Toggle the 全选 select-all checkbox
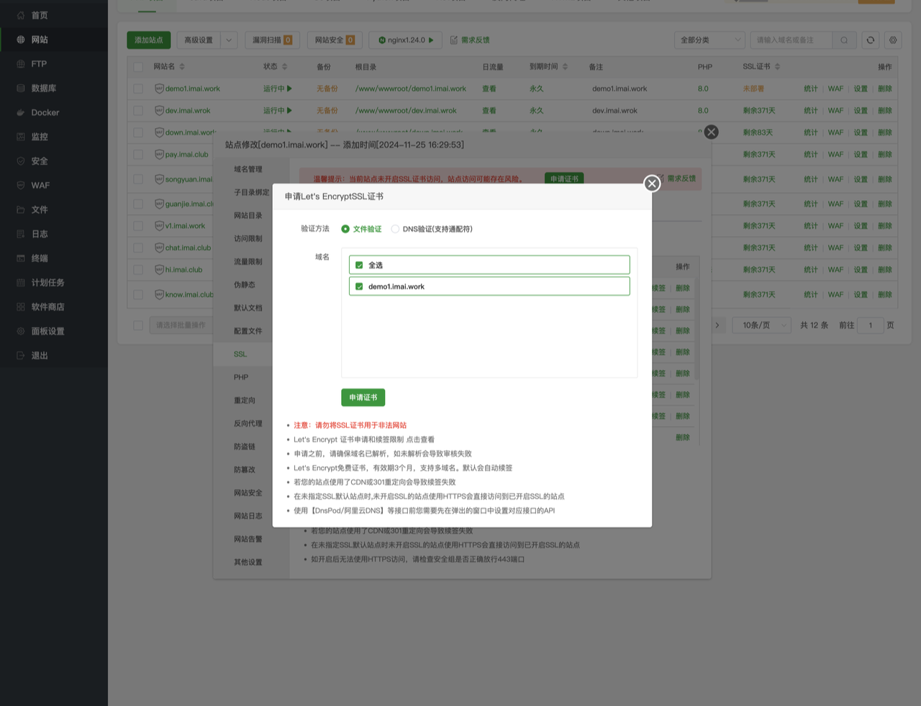 point(359,265)
